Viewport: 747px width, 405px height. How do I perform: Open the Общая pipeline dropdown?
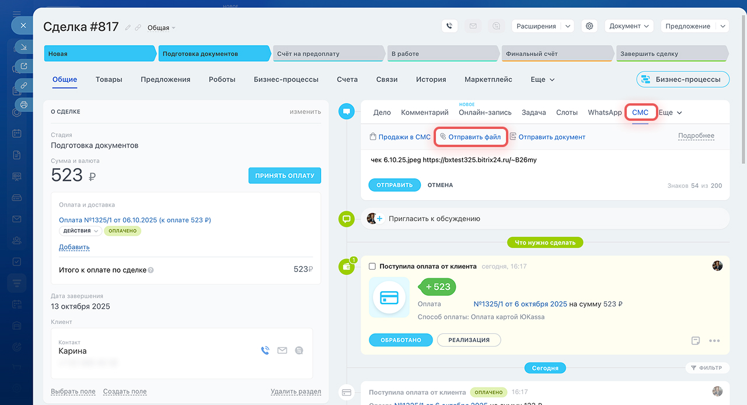[x=162, y=28]
